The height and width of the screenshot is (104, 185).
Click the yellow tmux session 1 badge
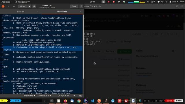click(x=4, y=101)
